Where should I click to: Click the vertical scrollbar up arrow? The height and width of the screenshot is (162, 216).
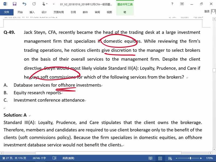click(214, 19)
